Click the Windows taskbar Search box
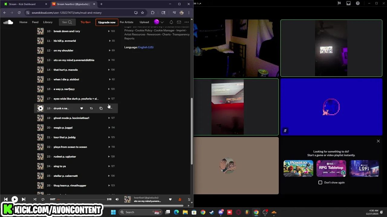The image size is (387, 217). point(141,212)
